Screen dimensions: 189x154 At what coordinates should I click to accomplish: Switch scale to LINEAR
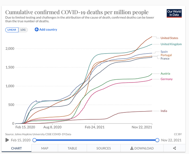12,30
